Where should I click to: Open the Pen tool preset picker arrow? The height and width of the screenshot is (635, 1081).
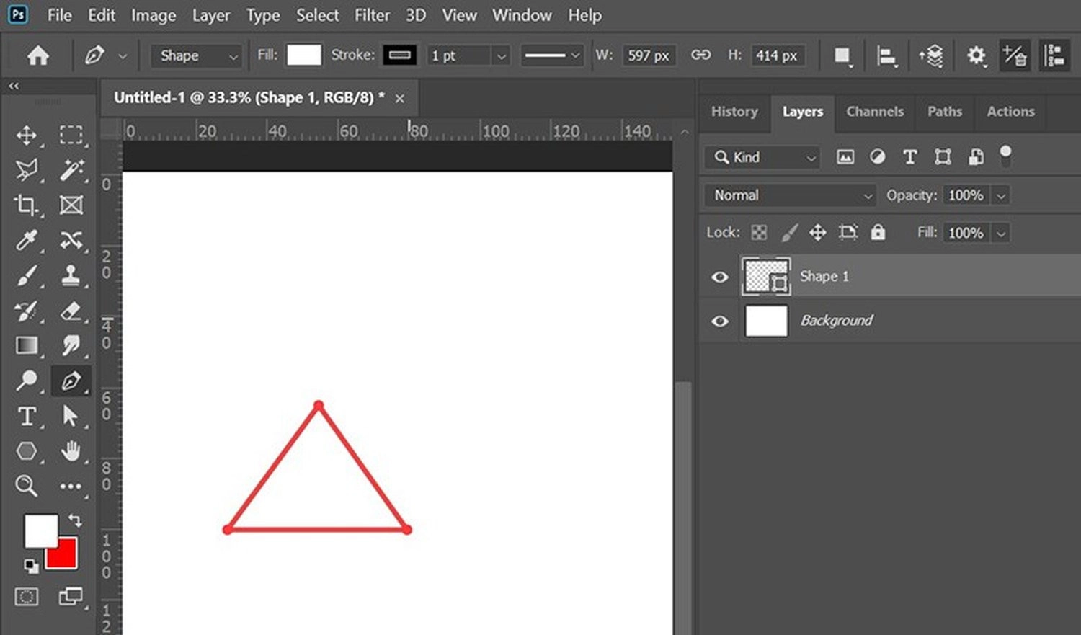click(123, 56)
